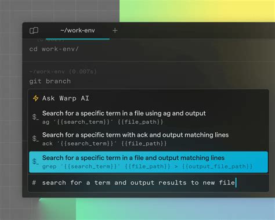Click the prompt icon beside grep suggestion
This screenshot has height=220, width=275.
(35, 161)
